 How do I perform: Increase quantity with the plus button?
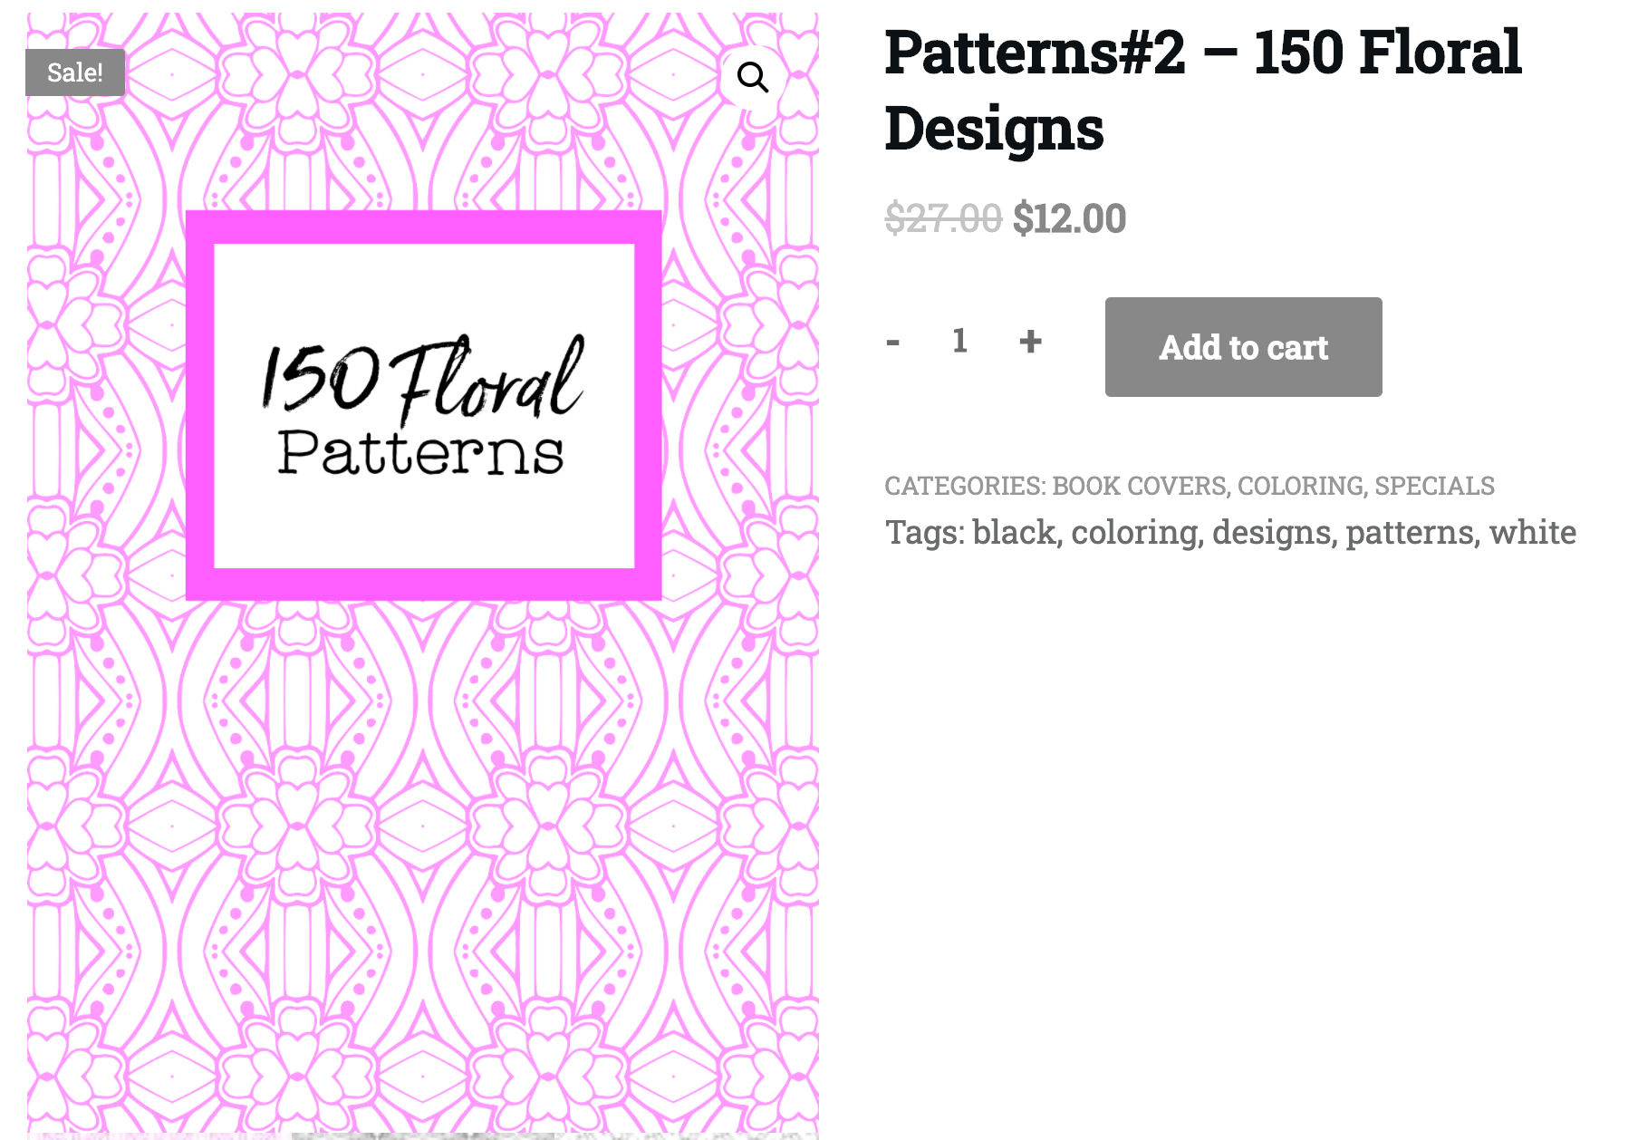click(1030, 342)
